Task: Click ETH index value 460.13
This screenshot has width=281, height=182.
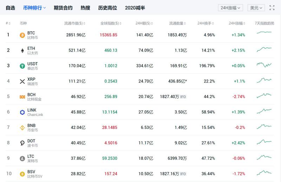Action: point(111,50)
